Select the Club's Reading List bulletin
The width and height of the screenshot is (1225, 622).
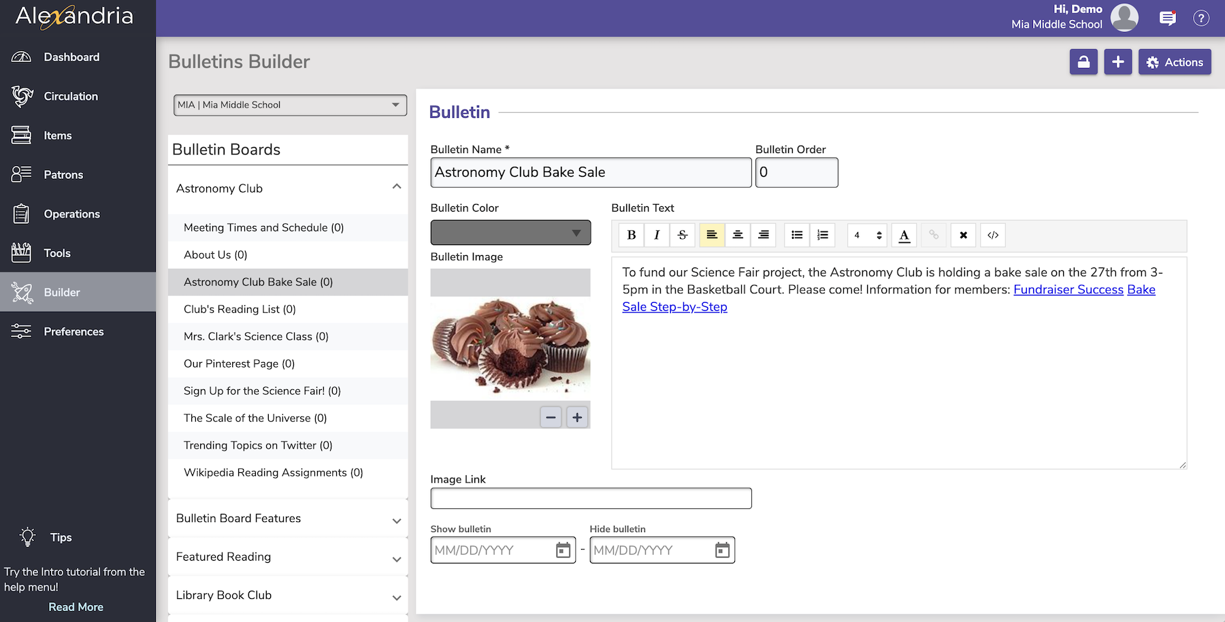coord(239,309)
